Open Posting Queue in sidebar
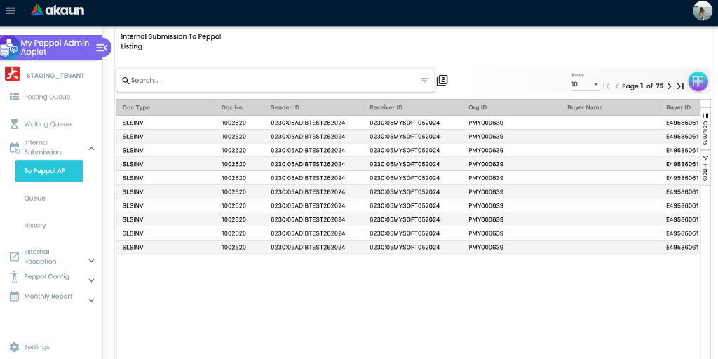718x359 pixels. [47, 97]
